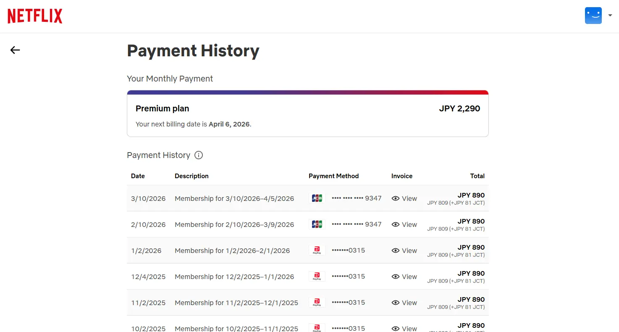This screenshot has height=332, width=619.
Task: View invoice for 11/2/2025 payment
Action: point(404,303)
